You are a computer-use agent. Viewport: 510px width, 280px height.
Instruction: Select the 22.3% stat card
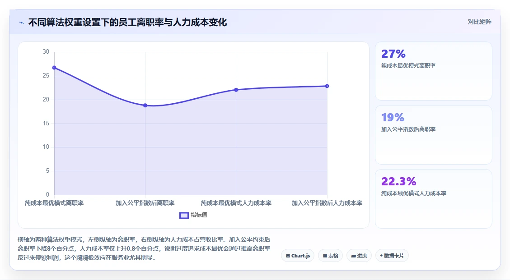click(434, 199)
